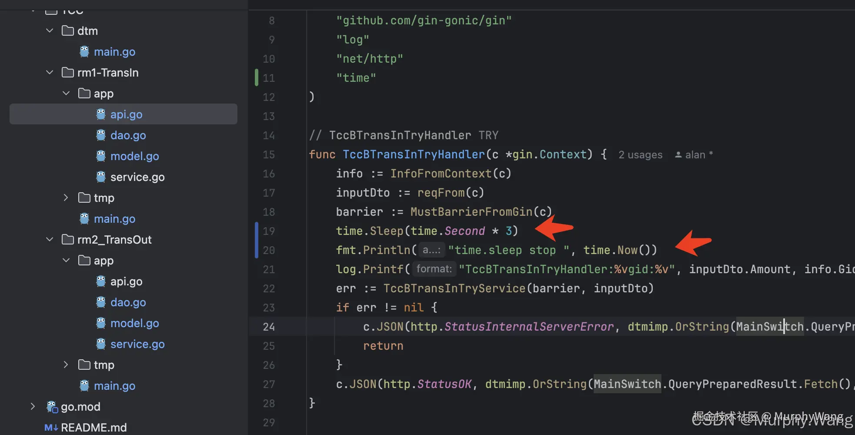855x435 pixels.
Task: Click folder icon of rm1-TransIn tmp
Action: coord(84,197)
